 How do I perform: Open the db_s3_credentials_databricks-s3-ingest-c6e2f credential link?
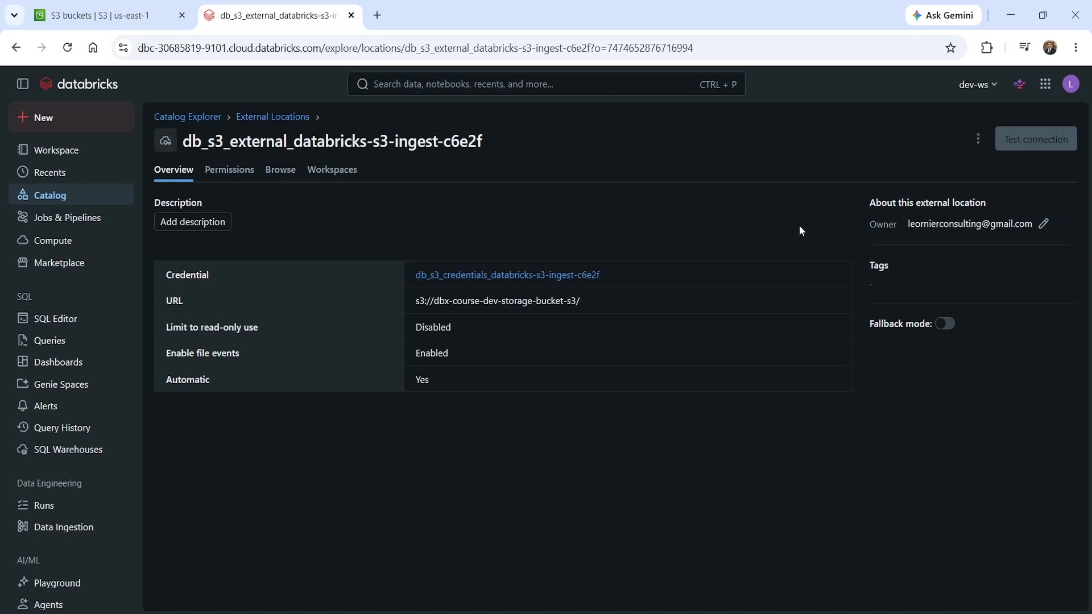507,275
